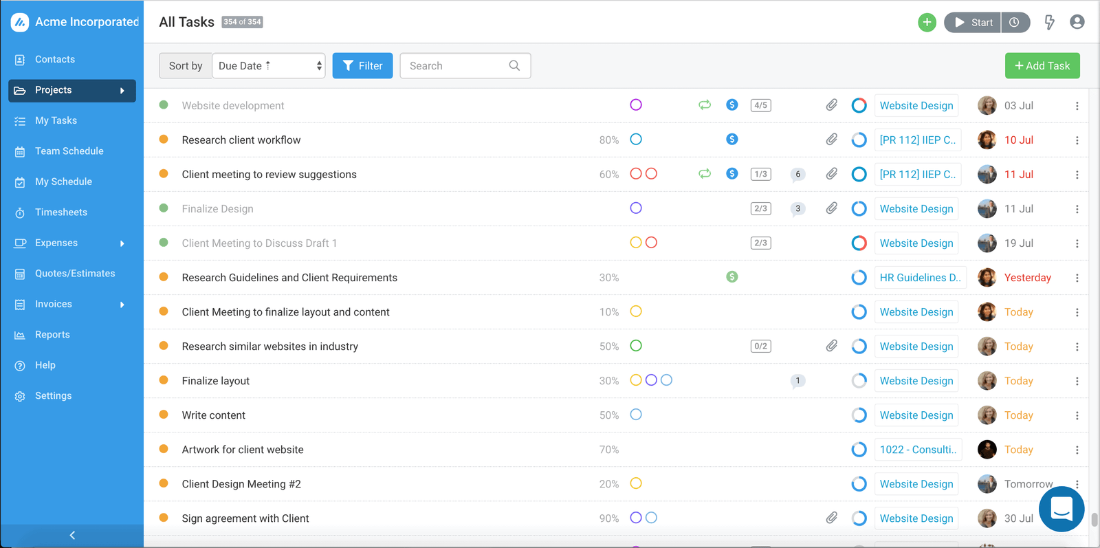Open the lightning bolt quick actions icon

coord(1049,23)
